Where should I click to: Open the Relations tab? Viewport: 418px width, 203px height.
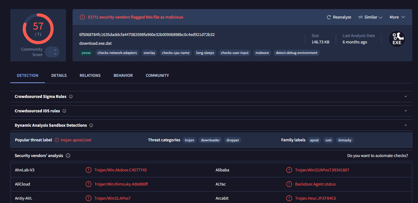pyautogui.click(x=90, y=76)
